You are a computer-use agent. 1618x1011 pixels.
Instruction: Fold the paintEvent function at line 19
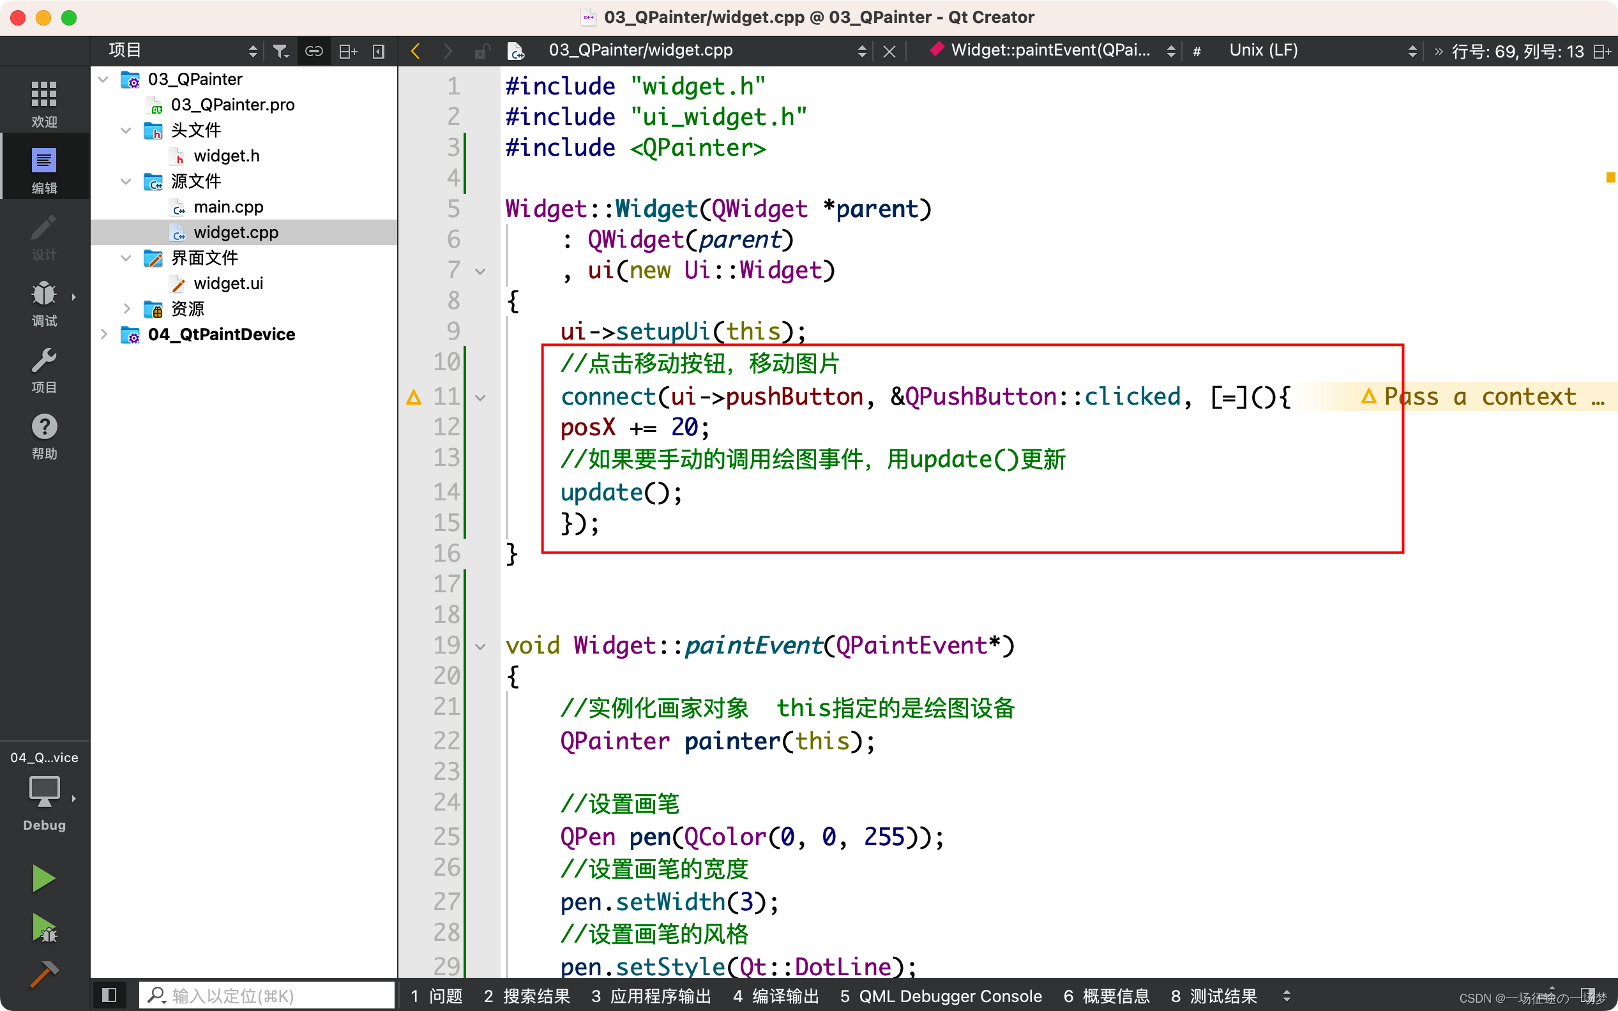[x=480, y=647]
